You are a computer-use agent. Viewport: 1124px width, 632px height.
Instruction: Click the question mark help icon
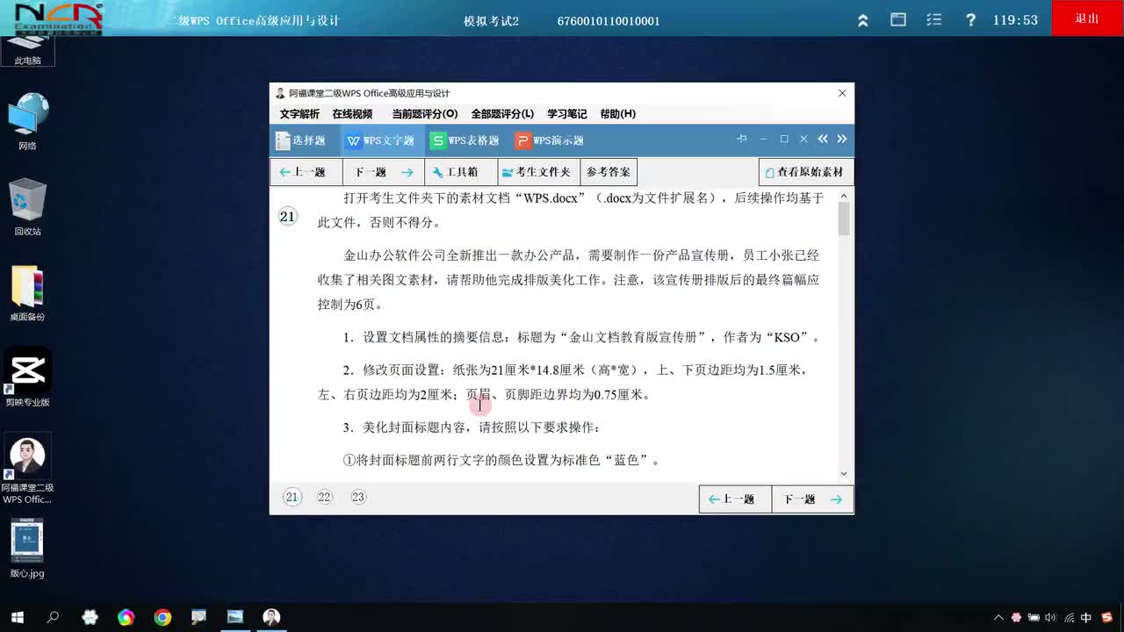[x=970, y=19]
